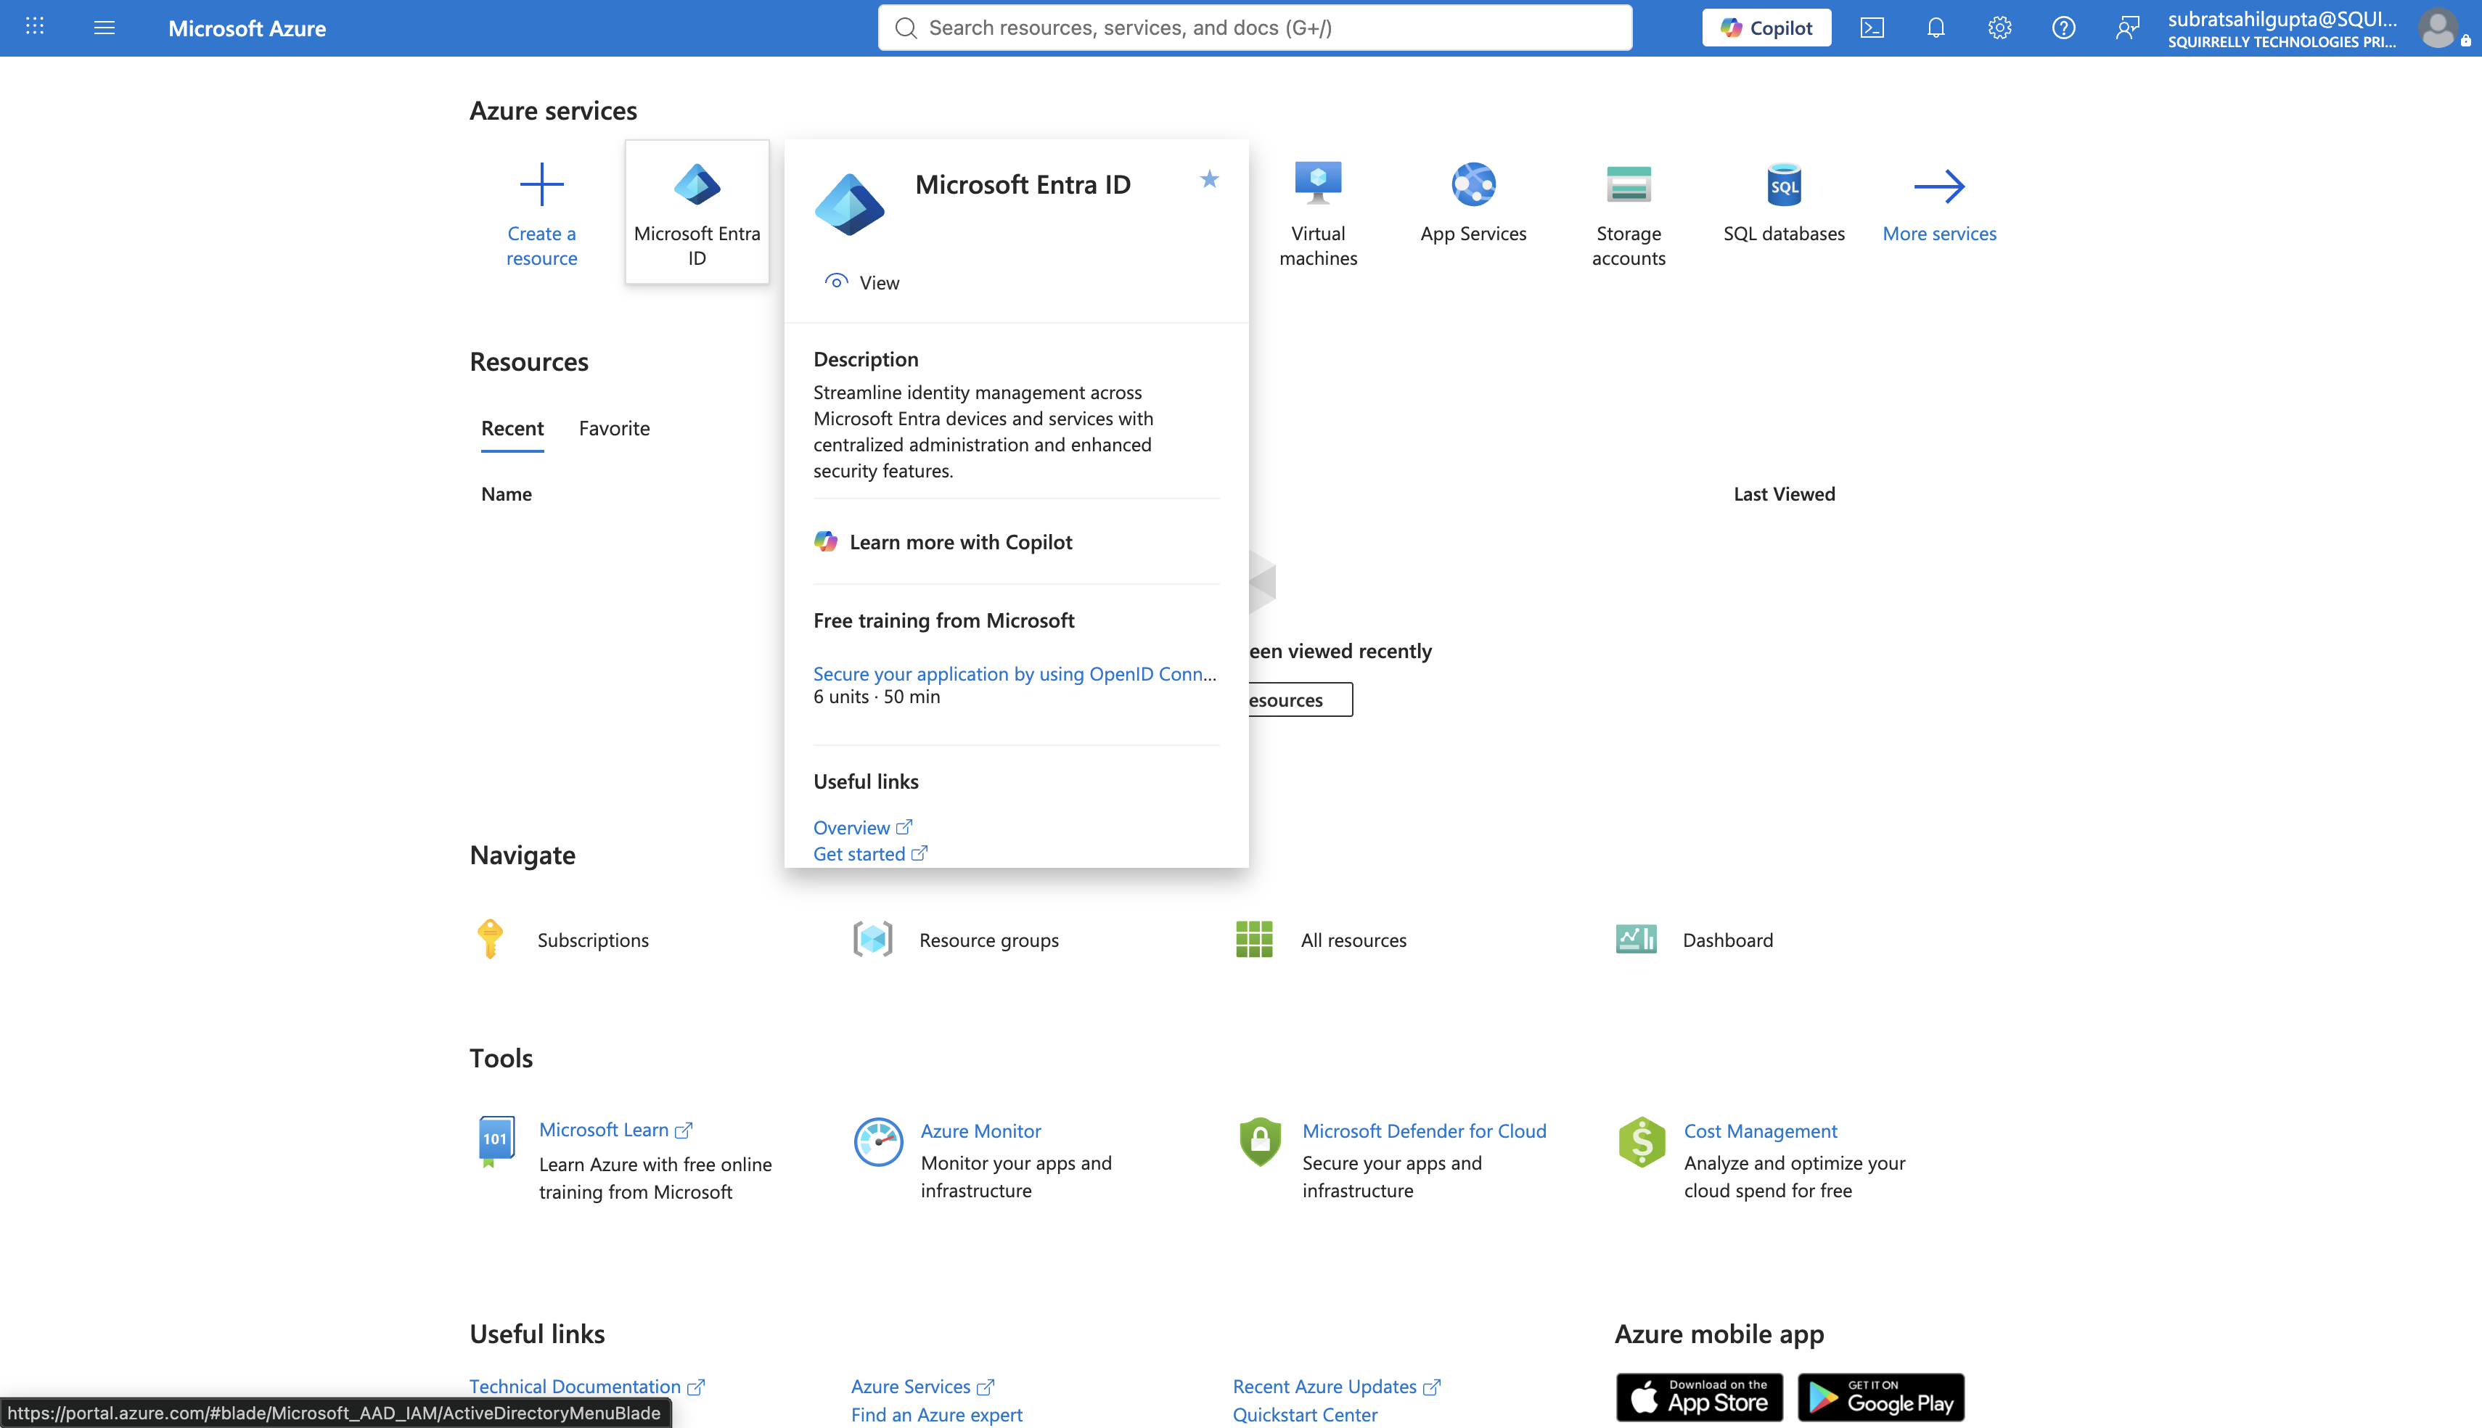The height and width of the screenshot is (1428, 2482).
Task: Open the Azure Monitor link
Action: tap(980, 1130)
